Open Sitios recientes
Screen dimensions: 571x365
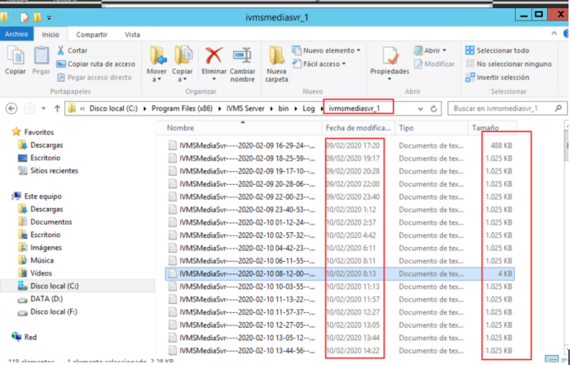48,170
